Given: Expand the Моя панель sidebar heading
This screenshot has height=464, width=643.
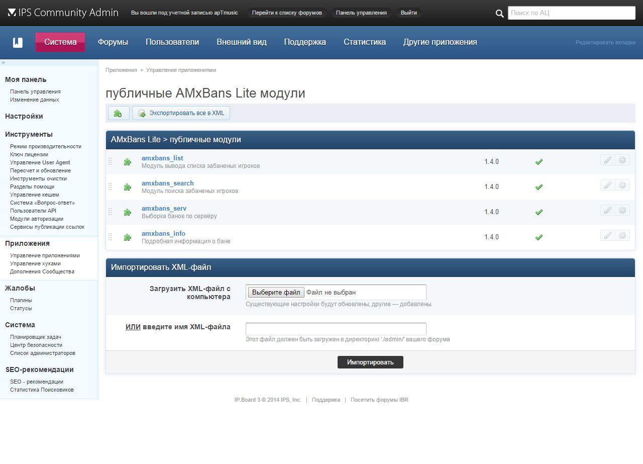Looking at the screenshot, I should pyautogui.click(x=26, y=79).
